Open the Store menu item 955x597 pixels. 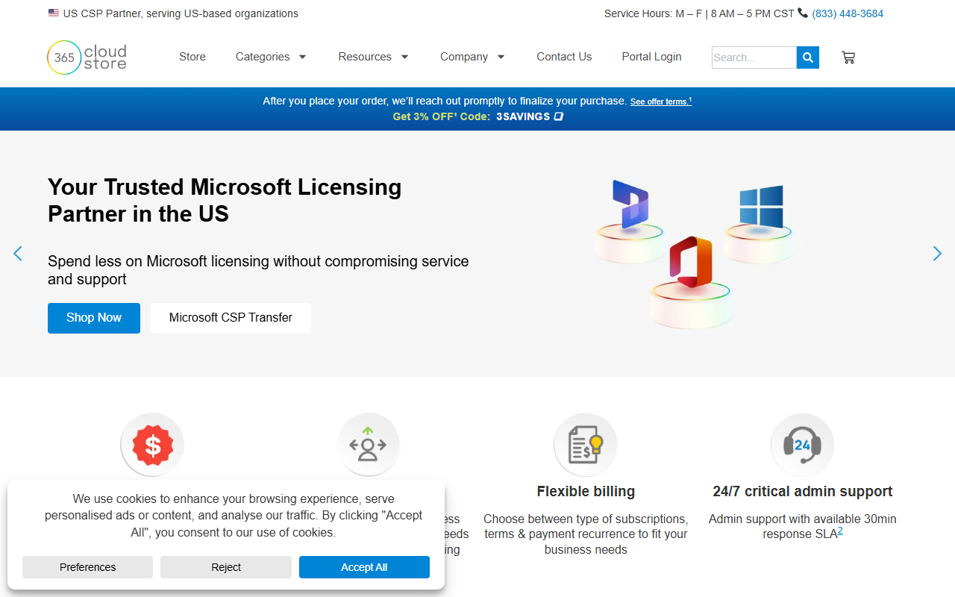(x=192, y=57)
